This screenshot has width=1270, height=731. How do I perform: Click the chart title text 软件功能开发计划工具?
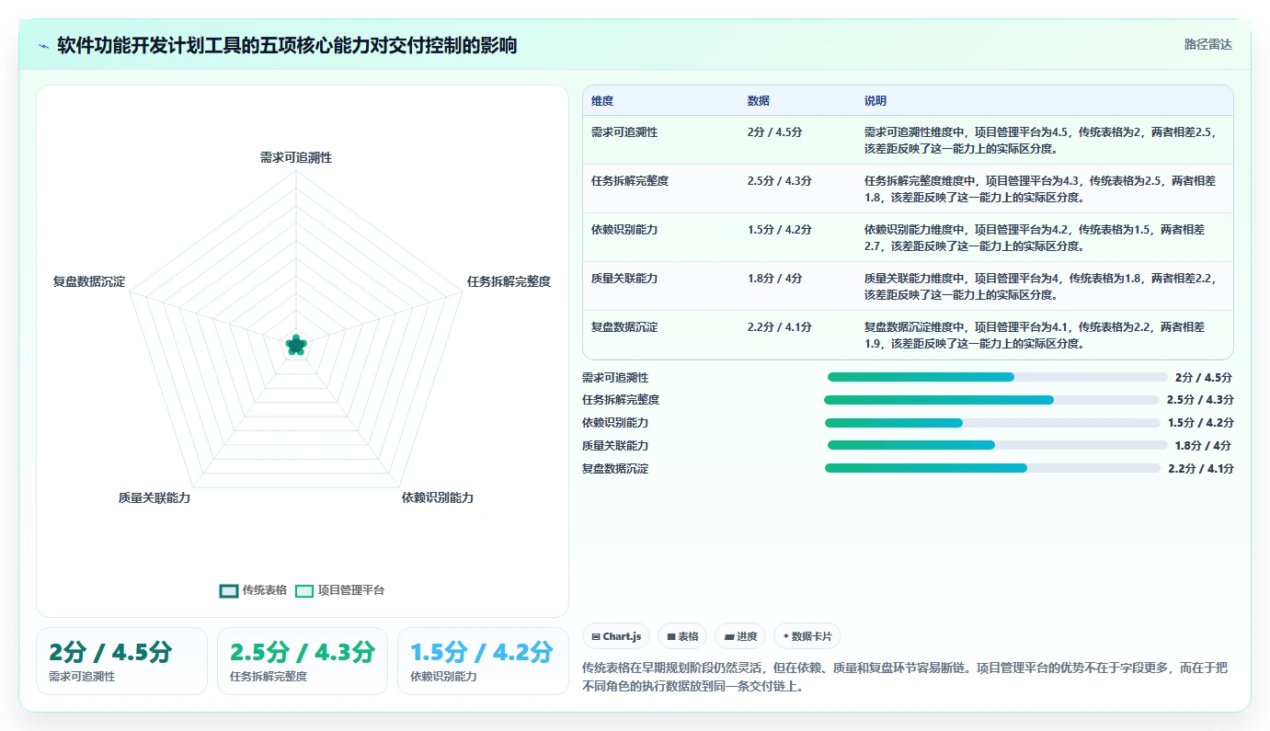(x=149, y=45)
